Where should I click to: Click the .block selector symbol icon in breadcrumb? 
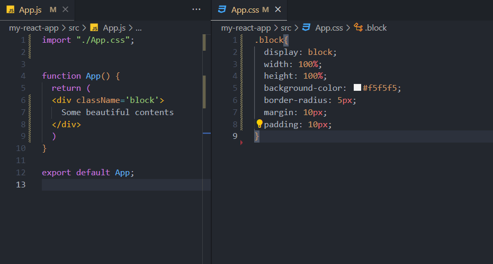358,28
